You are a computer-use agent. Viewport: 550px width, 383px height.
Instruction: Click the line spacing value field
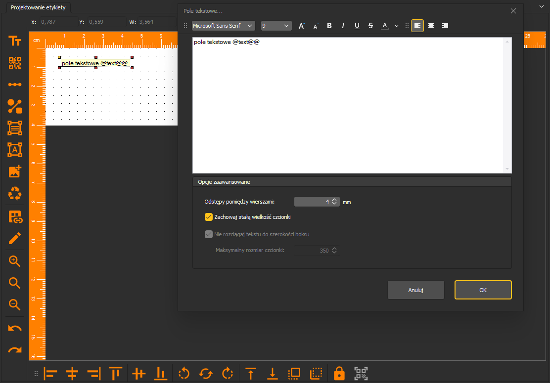tap(313, 202)
